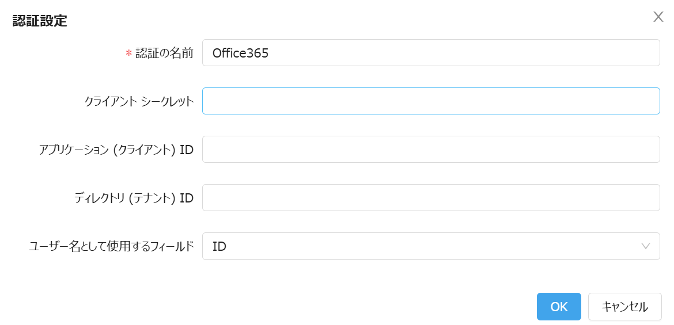Click the ユーザー名として使用するフィールド label
The height and width of the screenshot is (325, 674).
(x=111, y=247)
